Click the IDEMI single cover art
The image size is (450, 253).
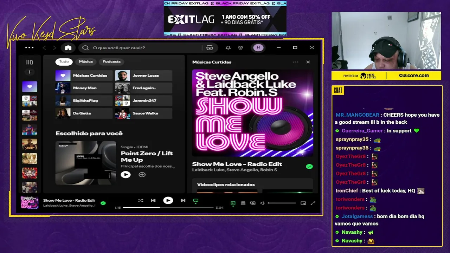coord(86,163)
